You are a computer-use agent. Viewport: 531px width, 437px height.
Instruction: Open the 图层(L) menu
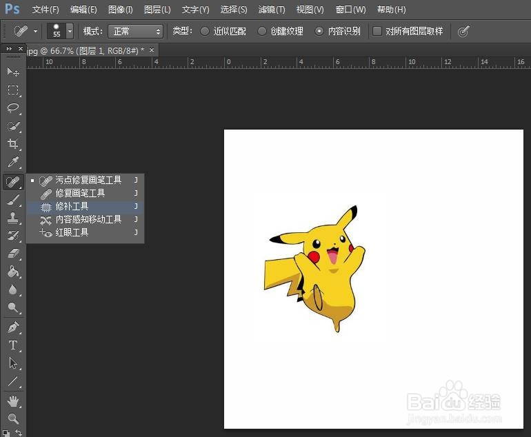[x=157, y=10]
